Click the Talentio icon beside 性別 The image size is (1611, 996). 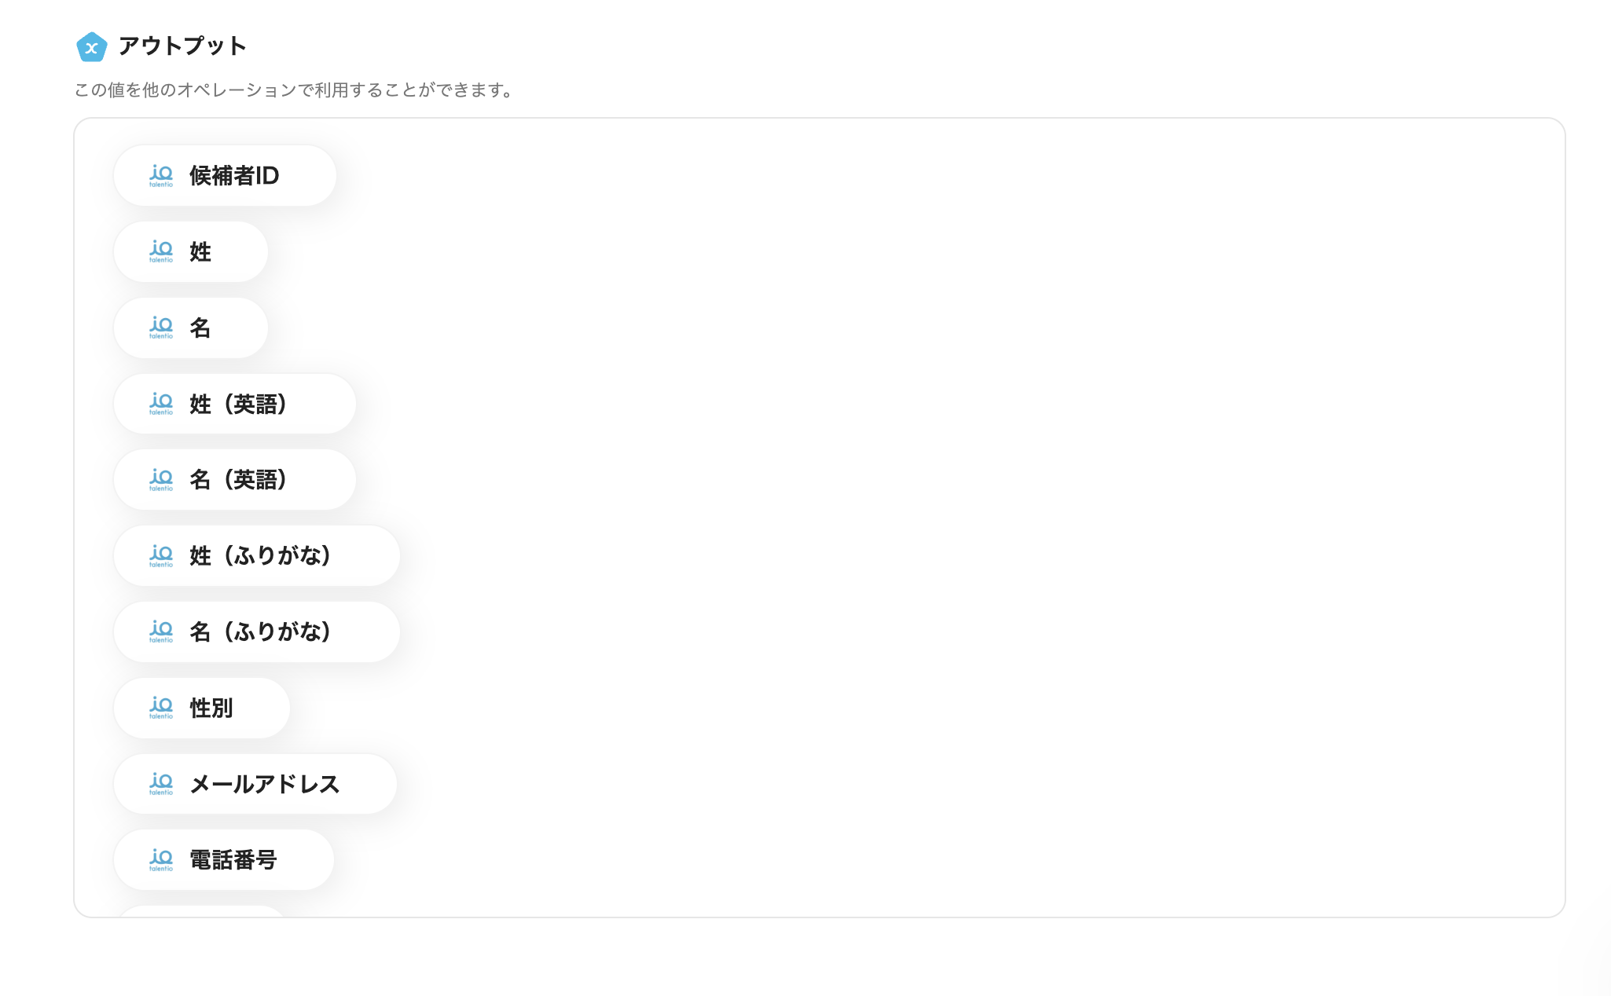(161, 708)
